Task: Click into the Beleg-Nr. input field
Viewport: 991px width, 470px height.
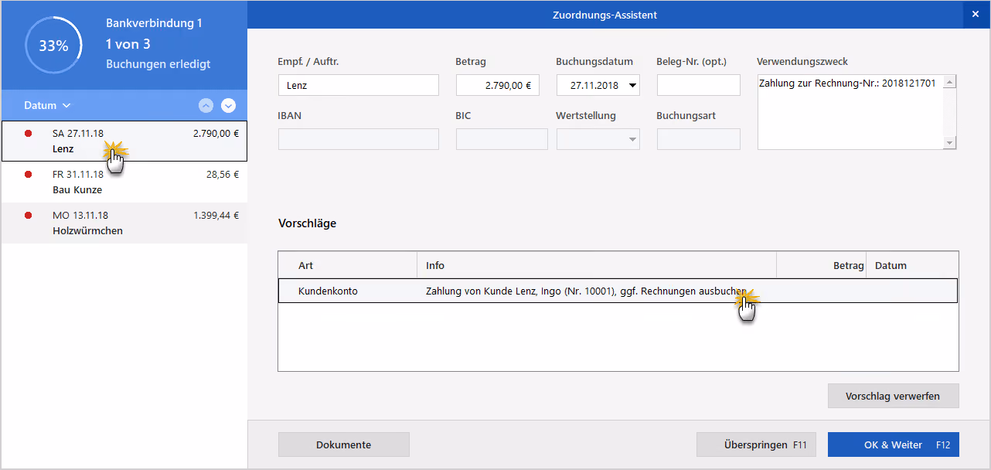Action: pos(699,85)
